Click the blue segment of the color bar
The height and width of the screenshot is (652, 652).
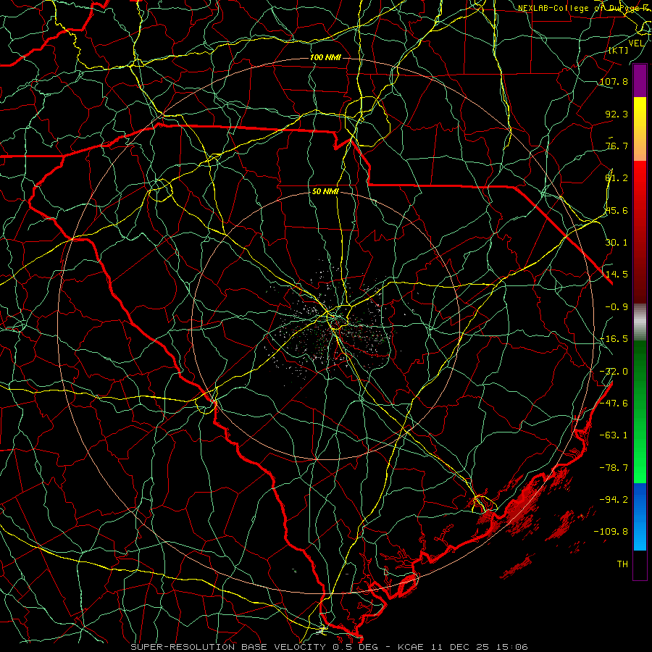pyautogui.click(x=640, y=517)
